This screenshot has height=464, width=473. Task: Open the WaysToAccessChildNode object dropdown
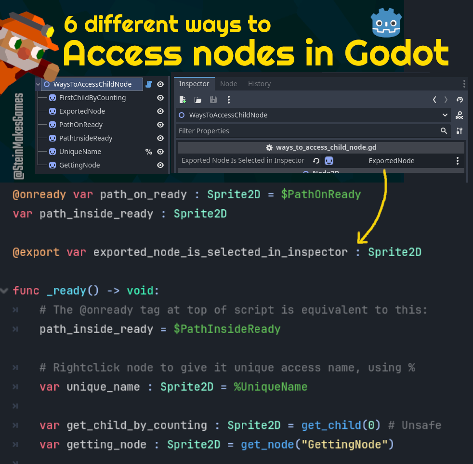click(313, 115)
